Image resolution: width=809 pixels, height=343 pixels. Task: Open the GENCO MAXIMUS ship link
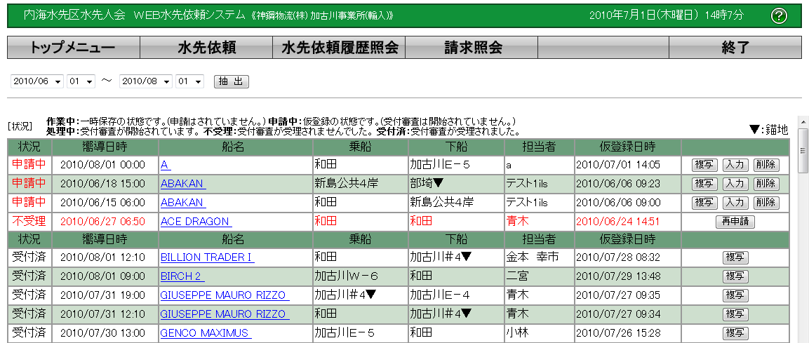(x=204, y=333)
